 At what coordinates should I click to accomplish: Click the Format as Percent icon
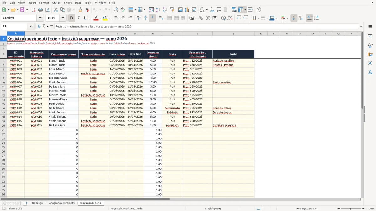pyautogui.click(x=201, y=18)
